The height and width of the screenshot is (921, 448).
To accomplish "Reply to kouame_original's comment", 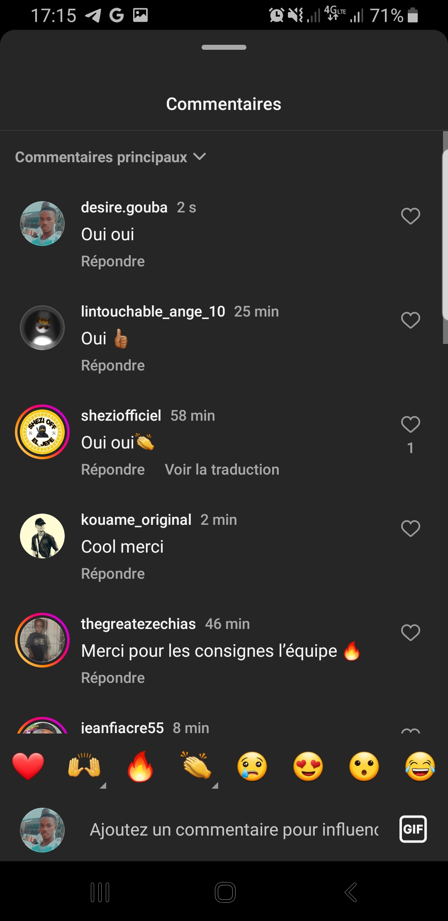I will click(113, 574).
